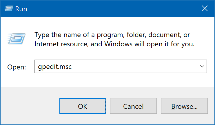Close the Run dialog with the X
Viewport: 215px width, 125px height.
(x=205, y=8)
